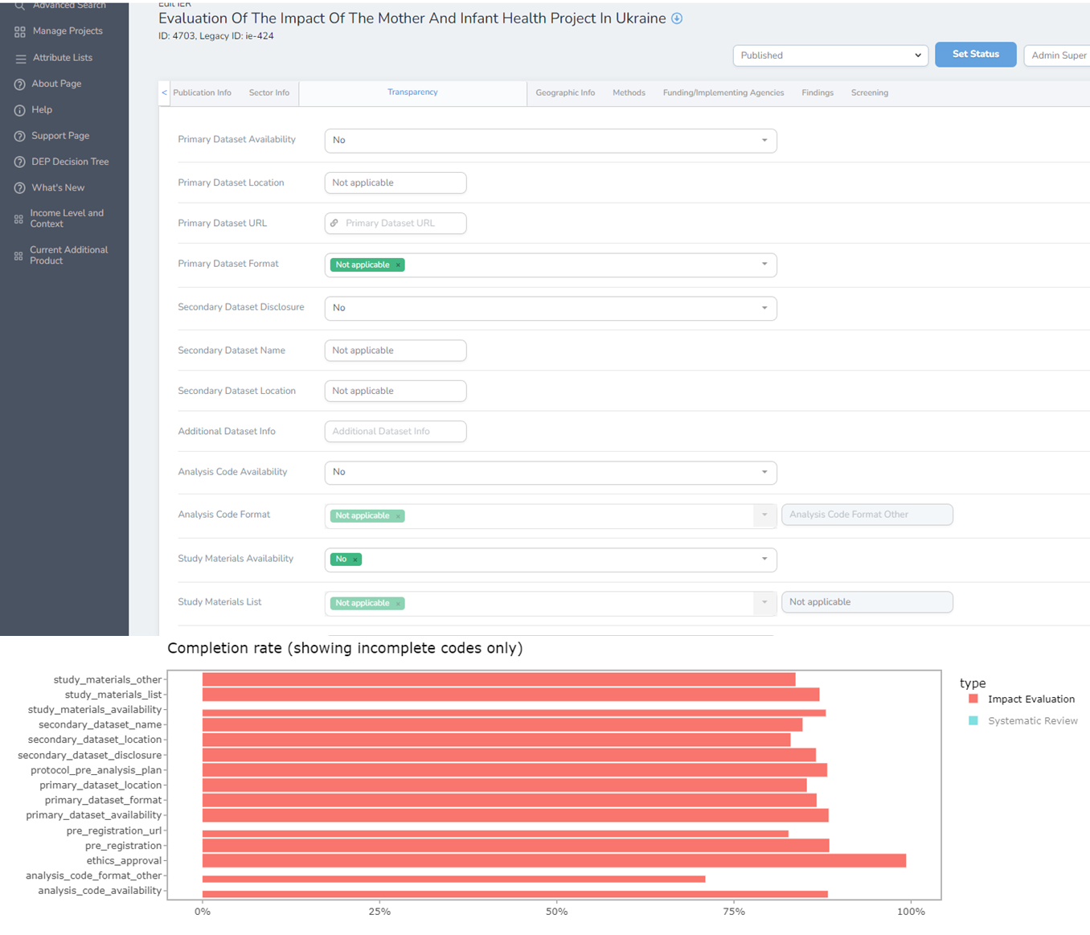Screen dimensions: 1090x935
Task: Open the Support Page link
Action: (60, 136)
